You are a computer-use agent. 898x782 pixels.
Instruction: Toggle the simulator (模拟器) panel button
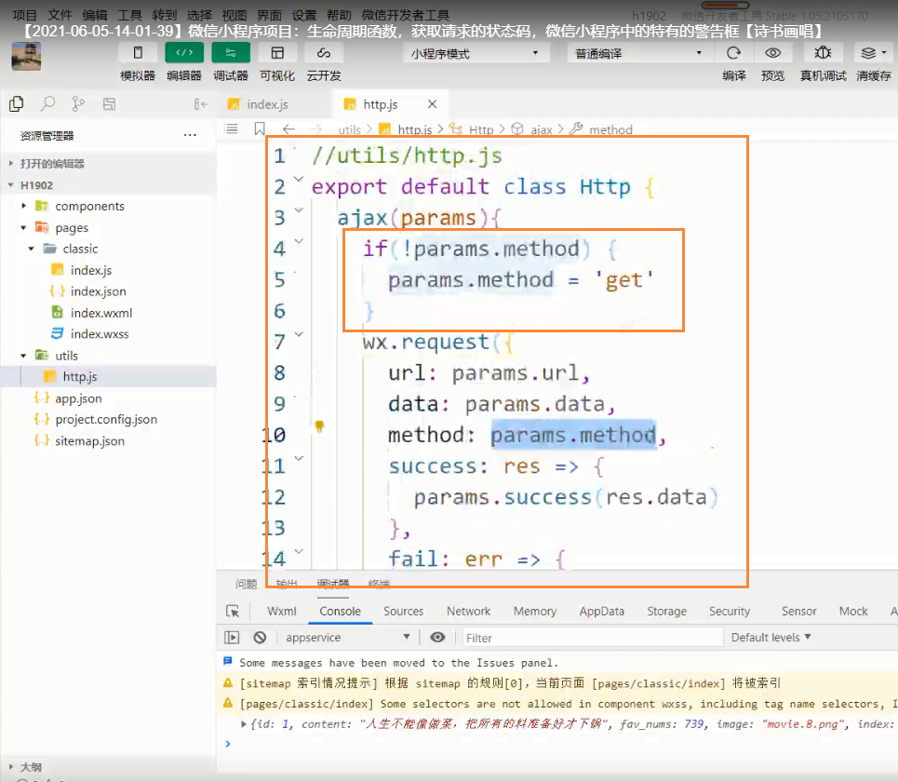(138, 53)
